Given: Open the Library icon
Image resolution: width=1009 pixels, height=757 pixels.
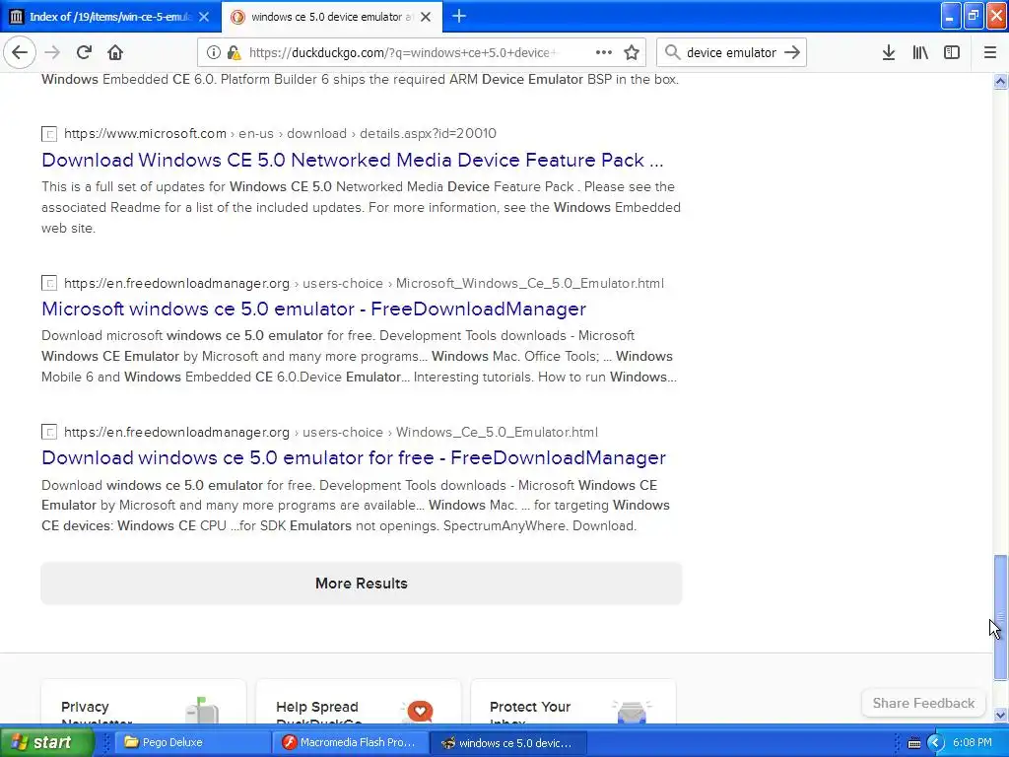Looking at the screenshot, I should pos(920,52).
